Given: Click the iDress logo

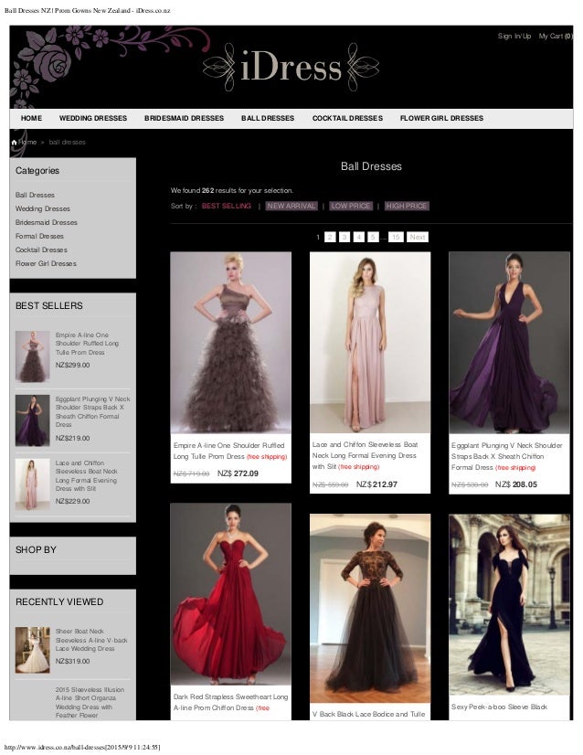Looking at the screenshot, I should coord(291,68).
